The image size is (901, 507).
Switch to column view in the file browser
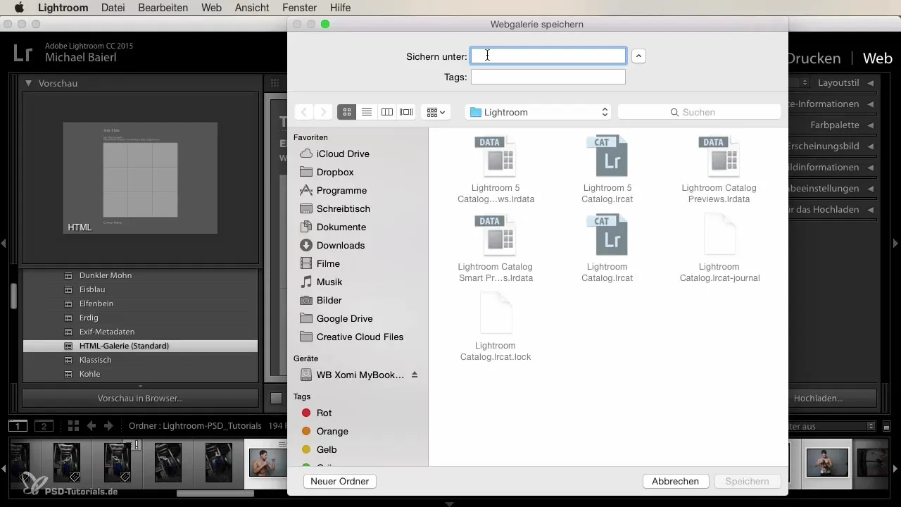pyautogui.click(x=386, y=112)
